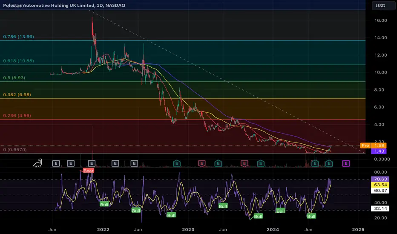
Task: Click the purple 1.43 price label
Action: (379, 151)
